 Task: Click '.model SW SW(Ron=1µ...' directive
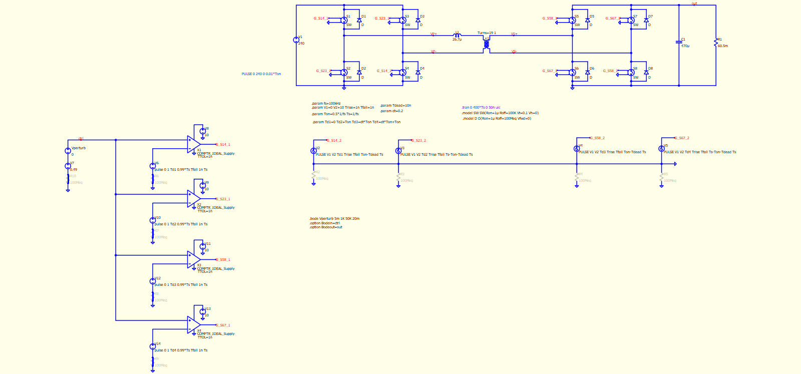point(500,113)
